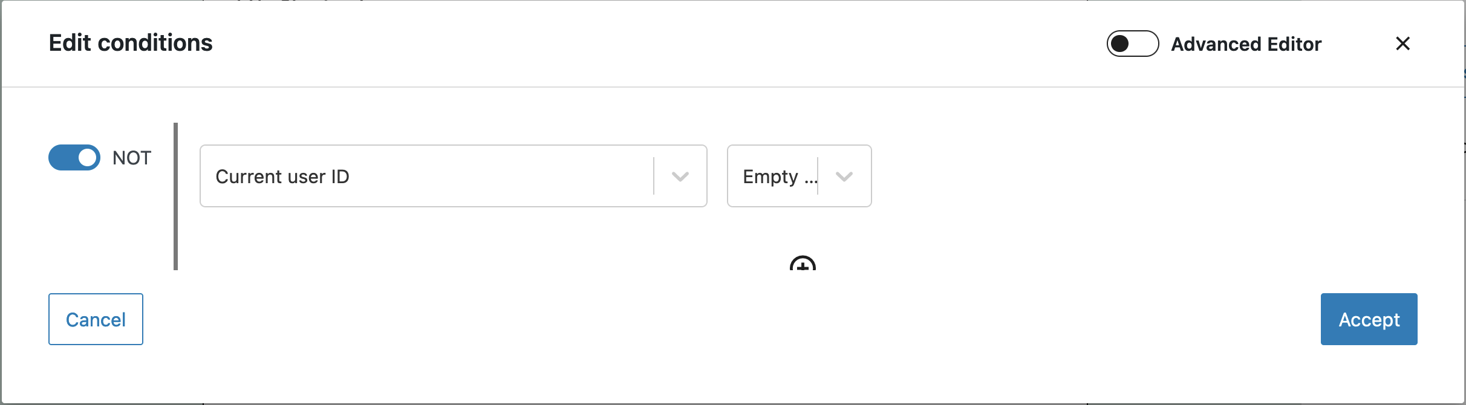
Task: Click empty area right of Empty dropdown
Action: [1149, 176]
